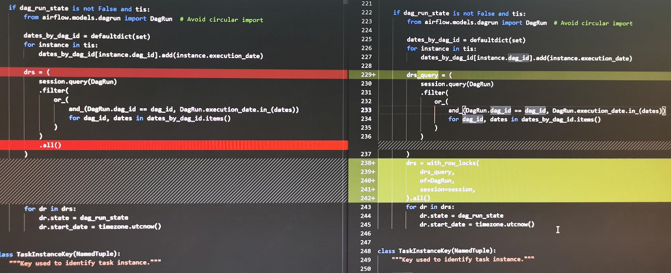Select line number 231 in the gutter
The width and height of the screenshot is (671, 273).
click(x=367, y=92)
